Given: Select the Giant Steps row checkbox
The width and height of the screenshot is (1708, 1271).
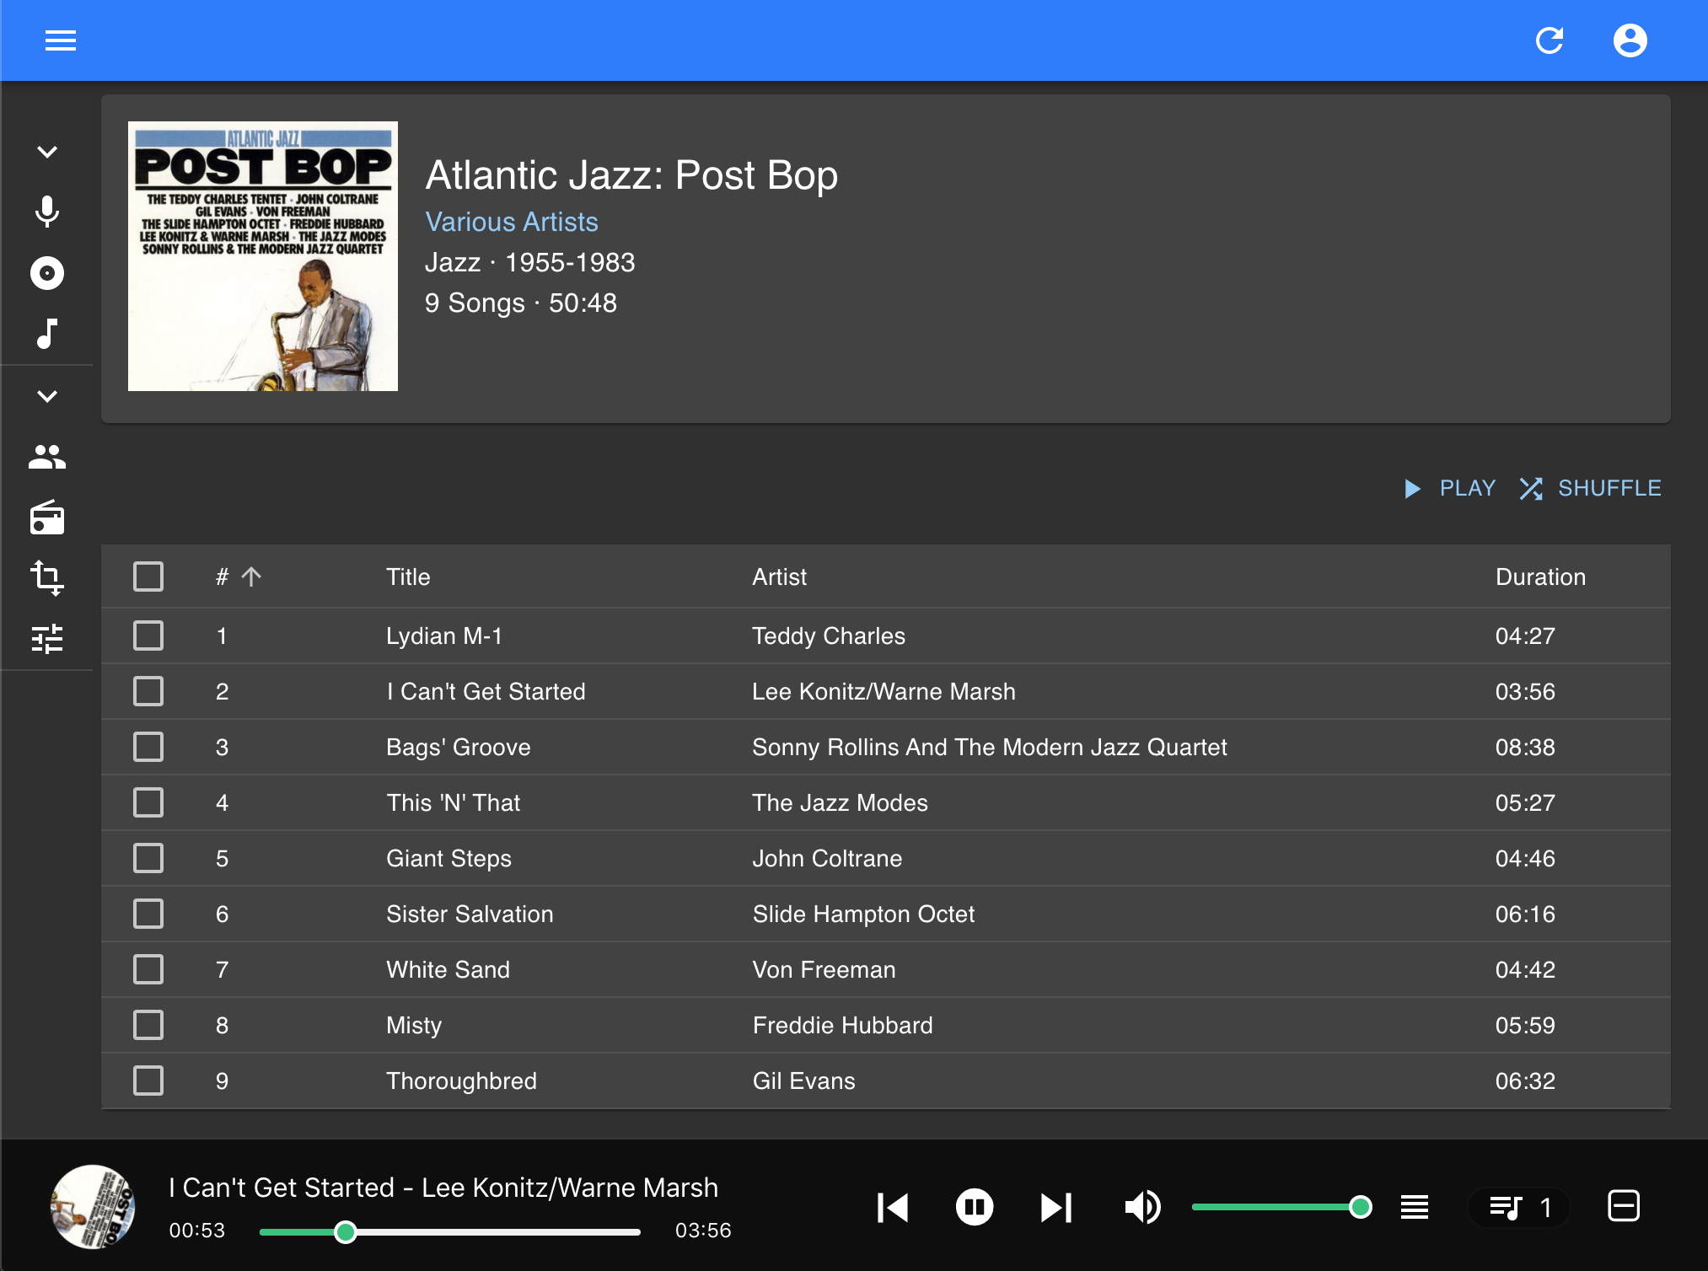Looking at the screenshot, I should (x=148, y=858).
